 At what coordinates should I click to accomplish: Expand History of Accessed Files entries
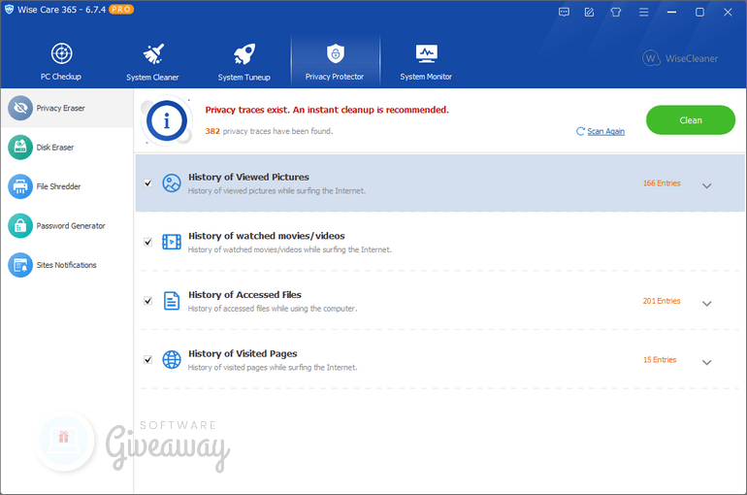click(x=706, y=303)
